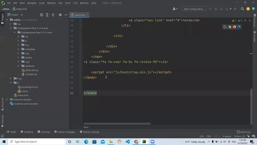Viewport: 257px width, 145px height.
Task: Open the Terminal tool window
Action: [44, 132]
